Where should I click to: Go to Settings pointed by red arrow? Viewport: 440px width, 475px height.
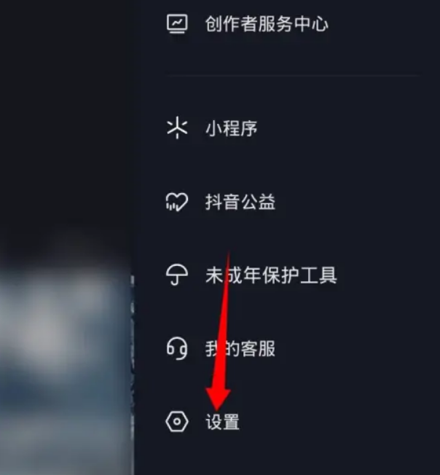tap(286, 422)
